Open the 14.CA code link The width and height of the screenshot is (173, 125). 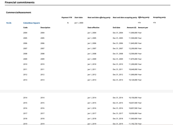pos(9,23)
